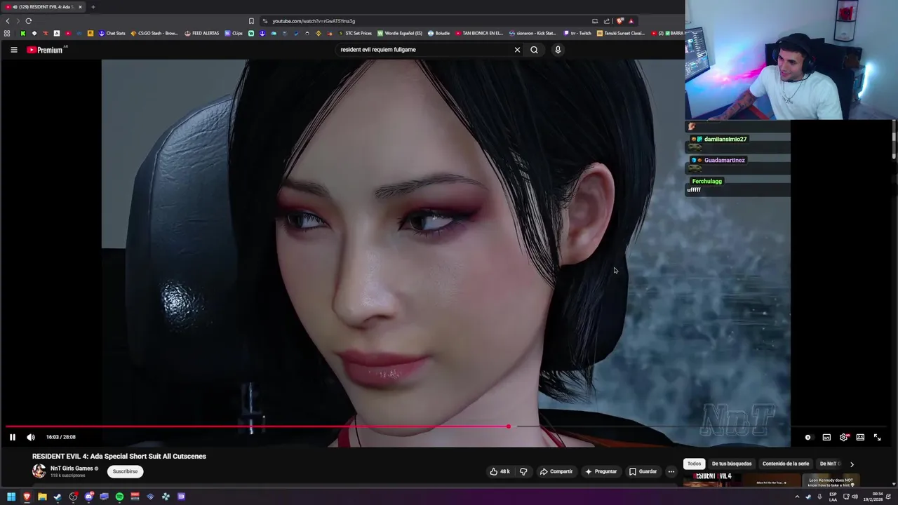This screenshot has height=505, width=898.
Task: Show more filter chips with right chevron
Action: click(852, 464)
